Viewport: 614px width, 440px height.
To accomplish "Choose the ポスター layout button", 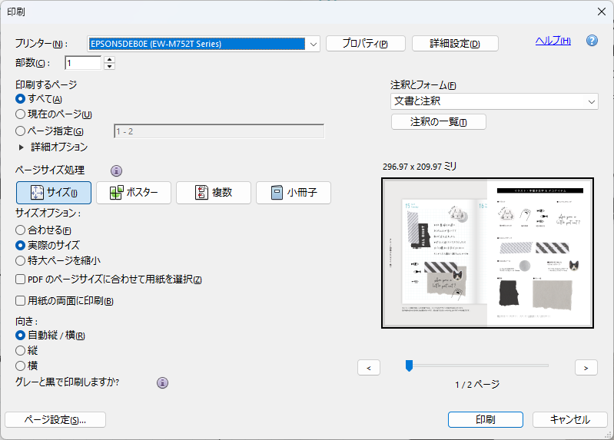I will [134, 193].
